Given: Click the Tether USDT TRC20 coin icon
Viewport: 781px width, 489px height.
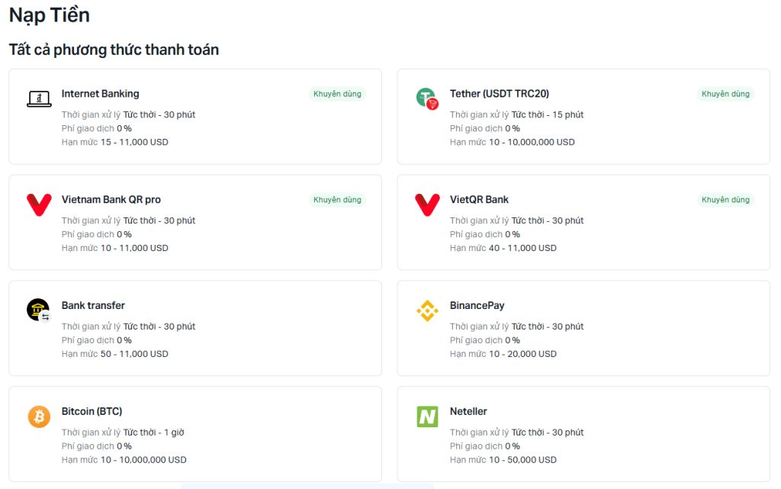Looking at the screenshot, I should (x=427, y=98).
